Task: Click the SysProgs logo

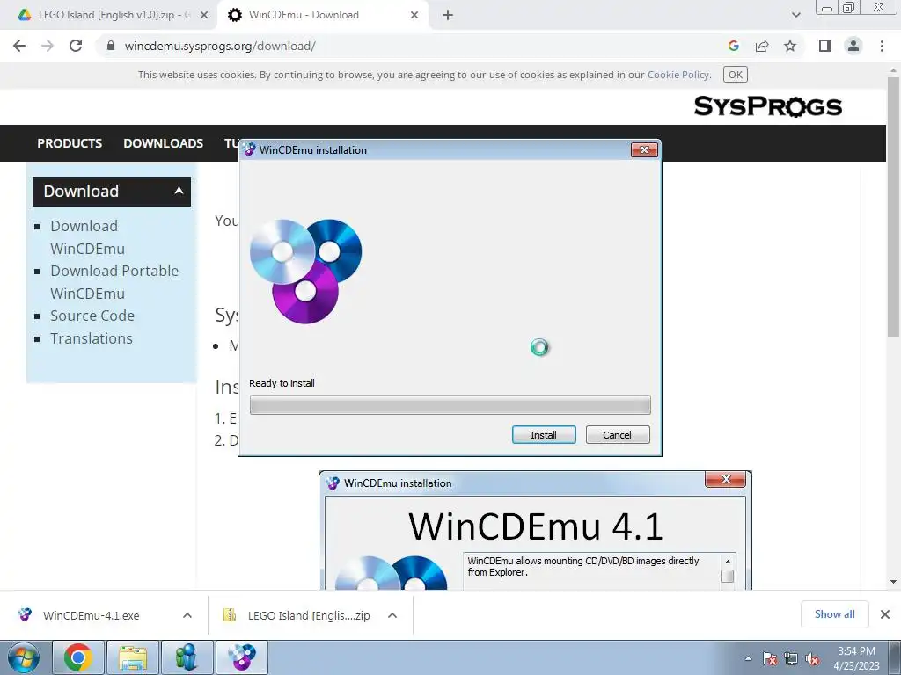Action: [767, 106]
